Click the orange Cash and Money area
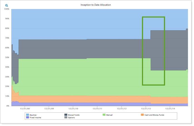Screen dimensions: 194x126 70,99
